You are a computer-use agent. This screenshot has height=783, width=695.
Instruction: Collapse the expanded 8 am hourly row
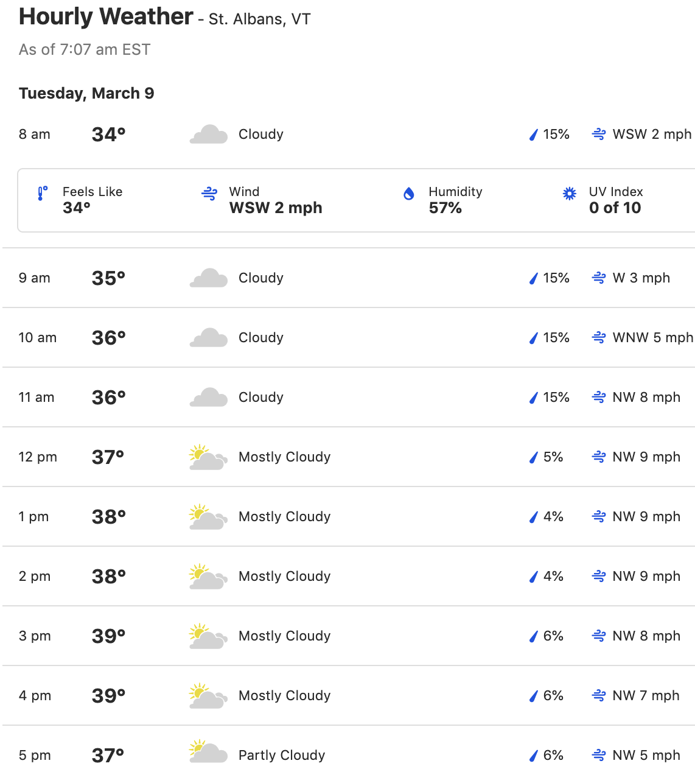pyautogui.click(x=349, y=135)
